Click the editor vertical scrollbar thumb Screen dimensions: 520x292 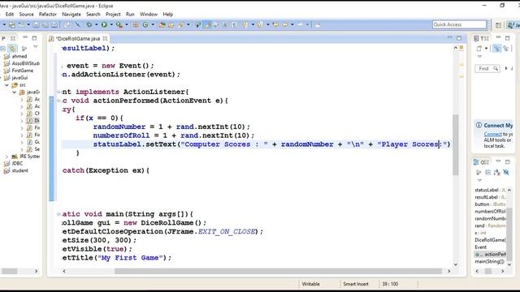456,144
